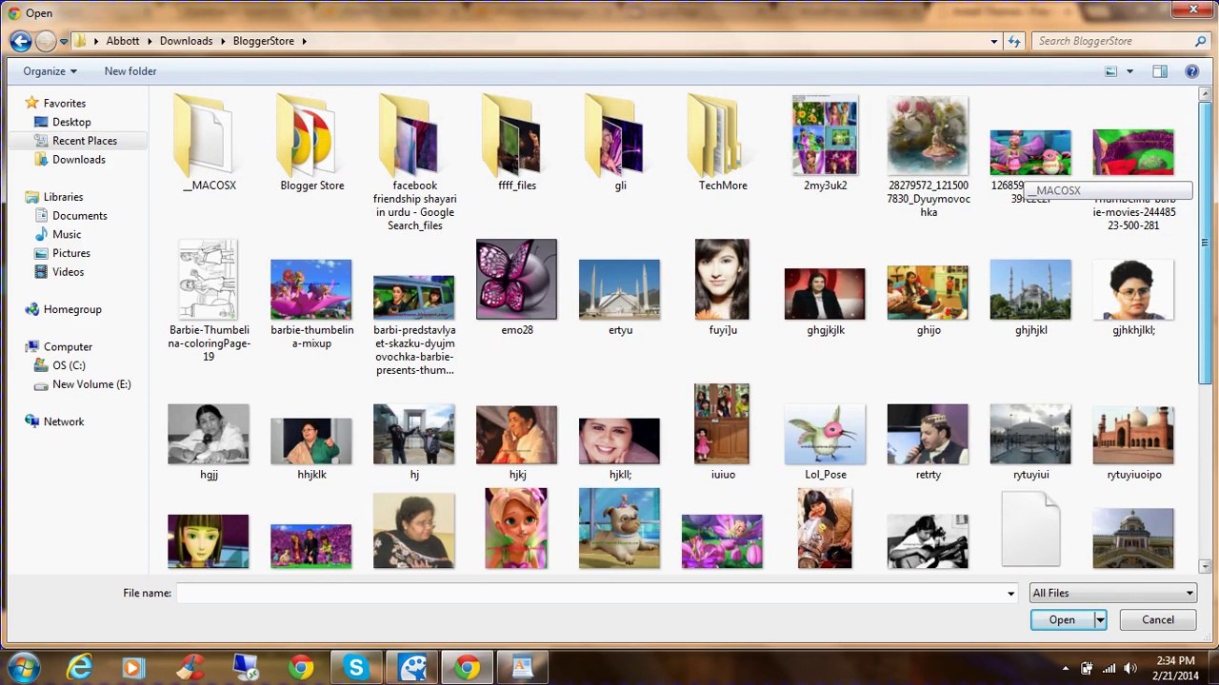Toggle the preview pane button

[x=1159, y=71]
